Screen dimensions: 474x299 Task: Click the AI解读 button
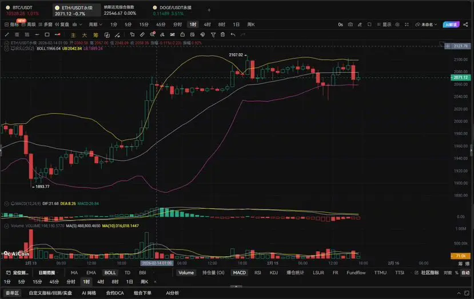coord(451,25)
